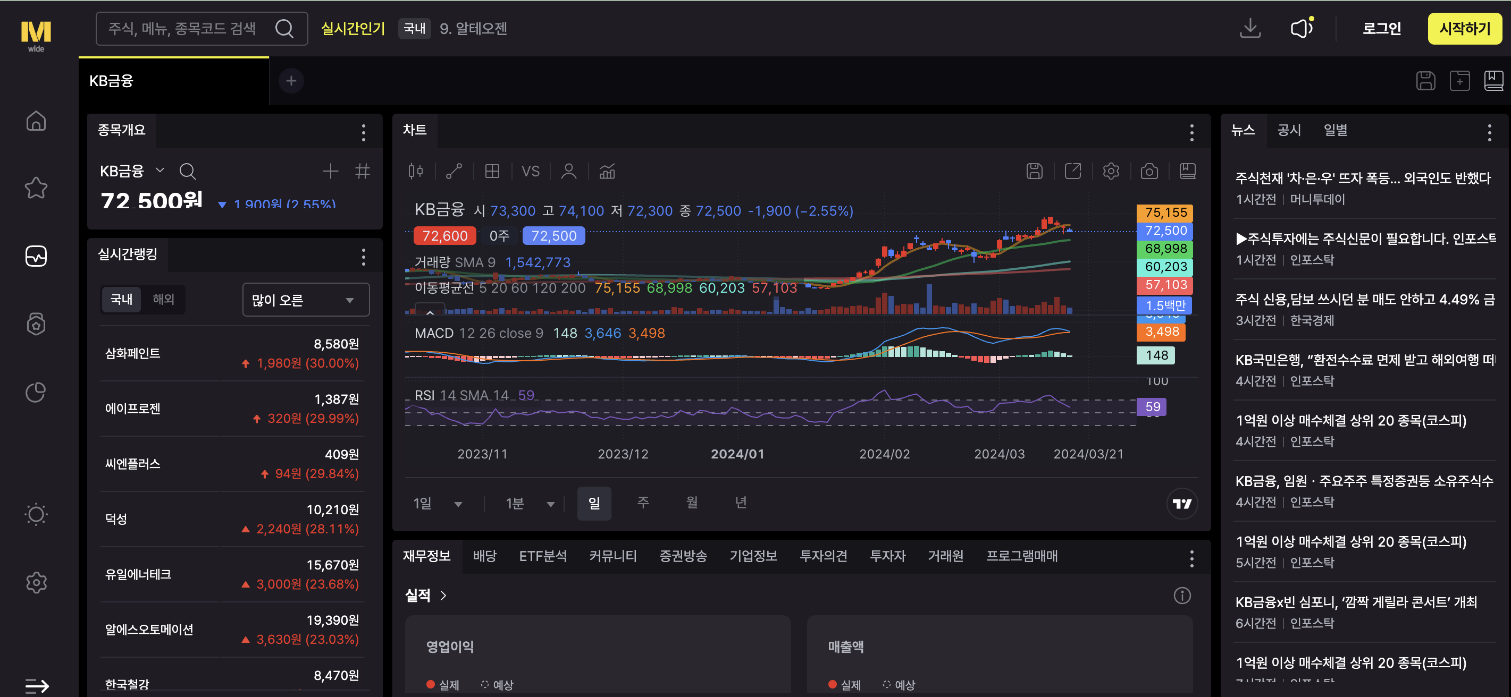Screen dimensions: 1511x697
Task: Select 주 on the chart period selector
Action: (x=643, y=503)
